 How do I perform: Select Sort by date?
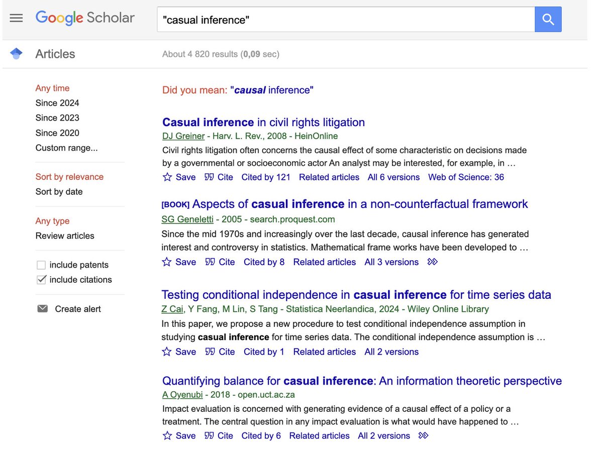59,192
